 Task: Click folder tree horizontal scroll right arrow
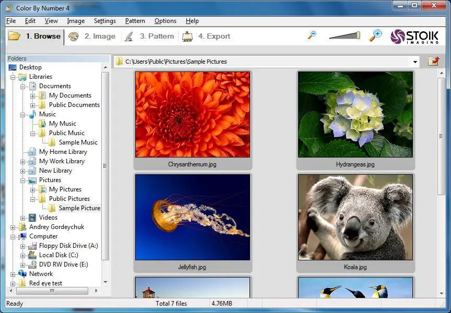tap(96, 291)
